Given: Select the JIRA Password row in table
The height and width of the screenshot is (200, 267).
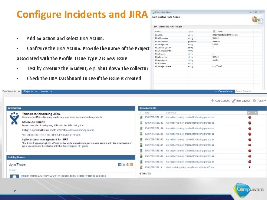Looking at the screenshot, I should [x=207, y=41].
